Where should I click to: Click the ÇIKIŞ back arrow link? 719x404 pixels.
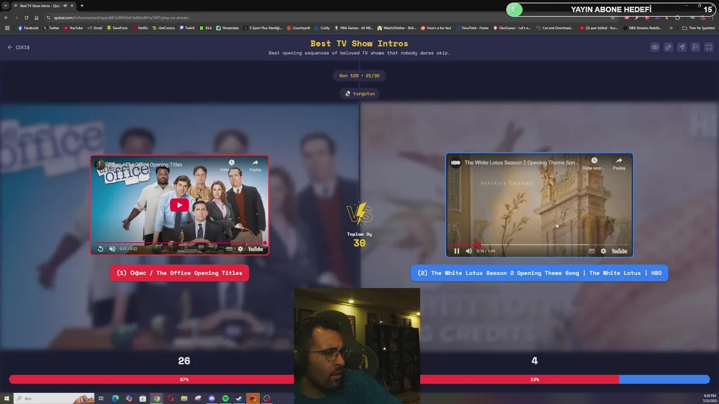19,47
